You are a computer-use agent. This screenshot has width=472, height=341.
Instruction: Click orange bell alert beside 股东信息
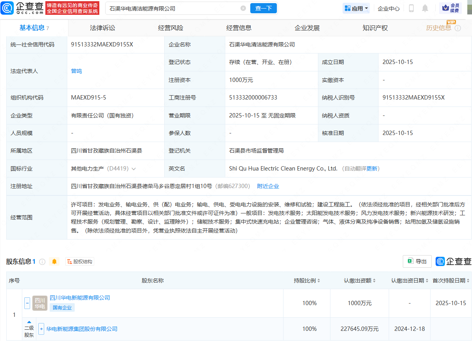[54, 261]
